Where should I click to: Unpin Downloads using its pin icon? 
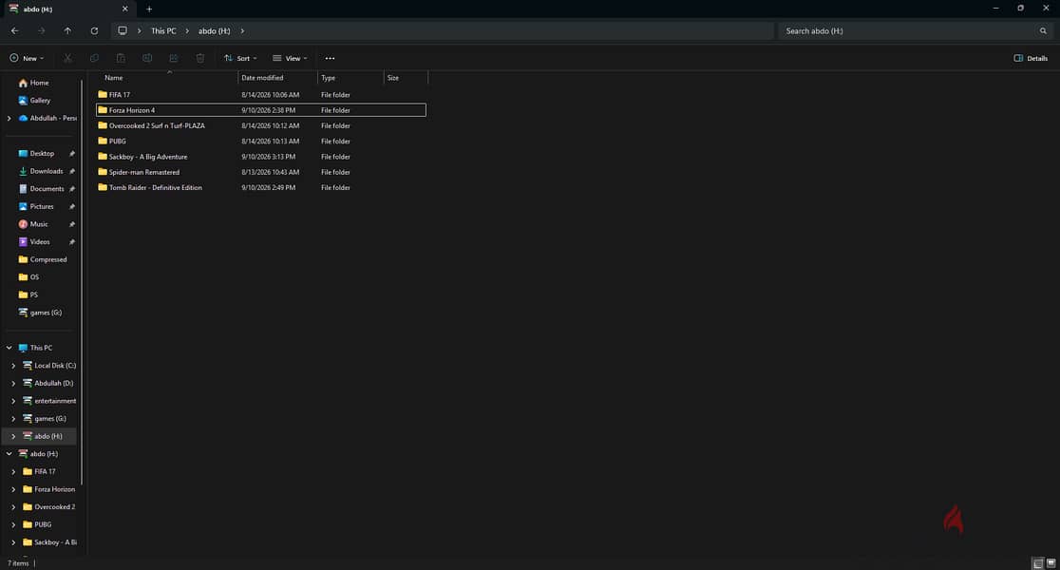click(x=71, y=171)
